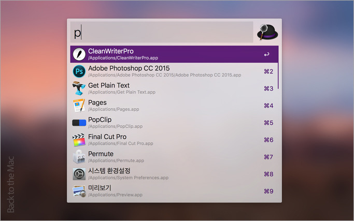354x221 pixels.
Task: Click the ⌘4 shortcut label
Action: [x=268, y=106]
